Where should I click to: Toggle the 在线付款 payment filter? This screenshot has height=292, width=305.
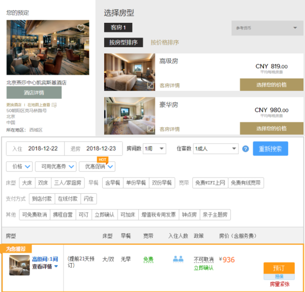[68, 199]
